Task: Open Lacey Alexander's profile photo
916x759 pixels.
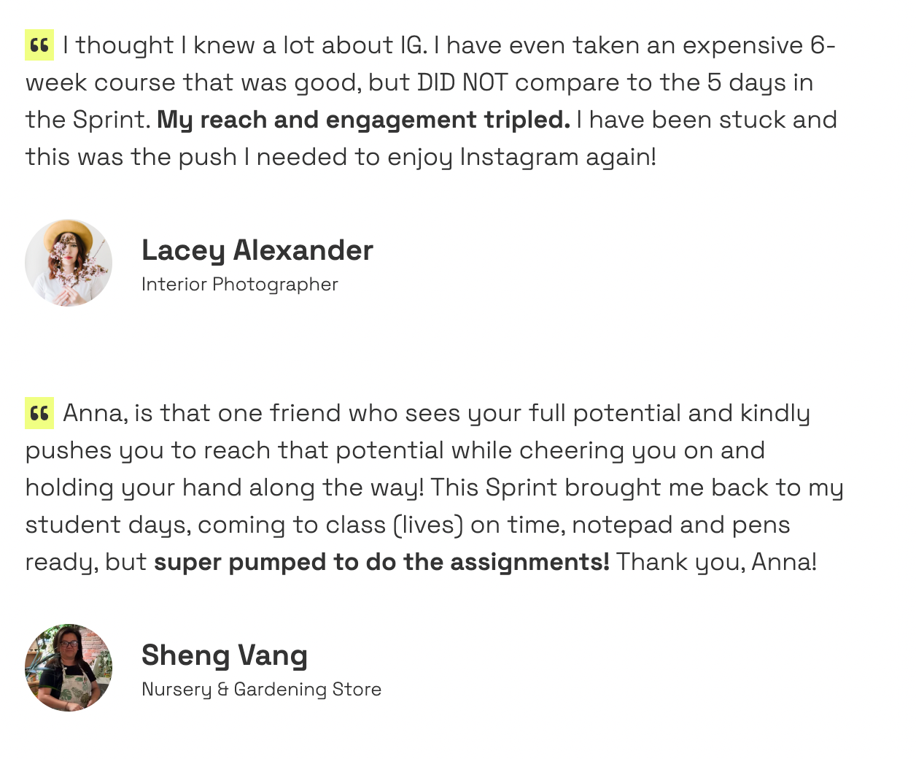Action: coord(69,263)
